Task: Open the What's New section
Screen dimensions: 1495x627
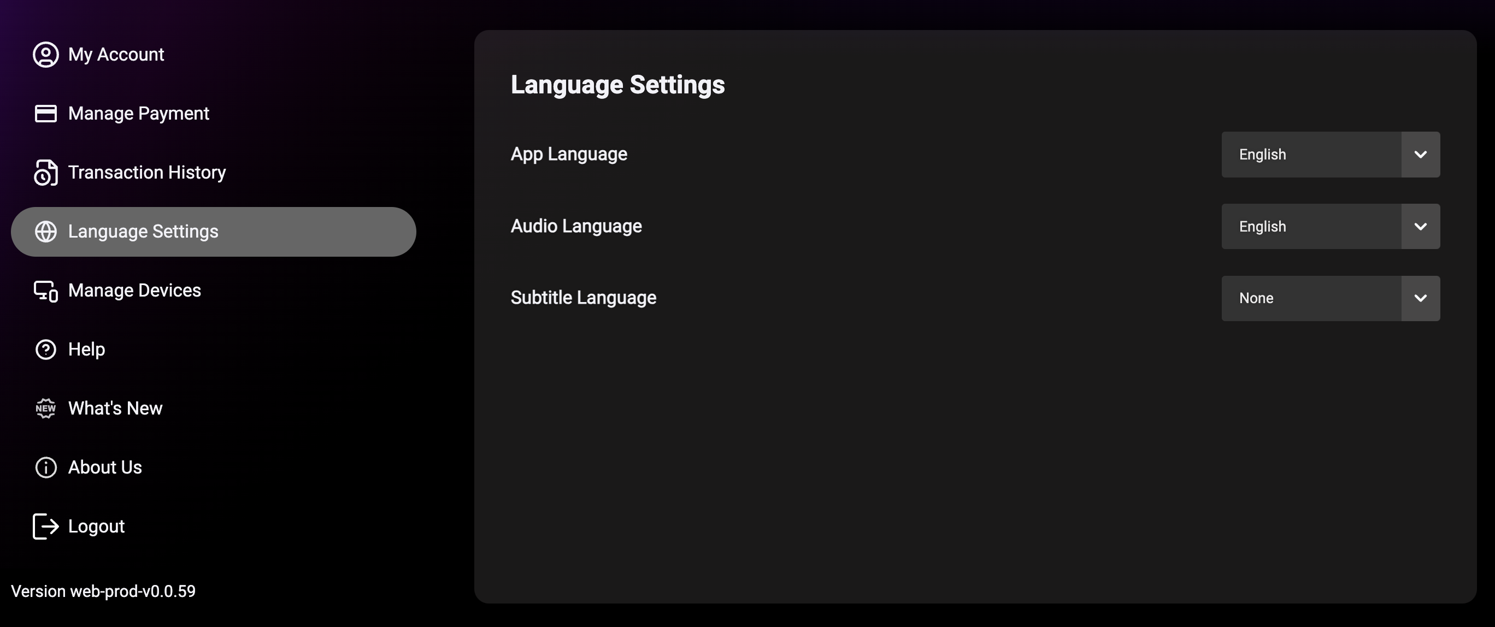Action: point(115,409)
